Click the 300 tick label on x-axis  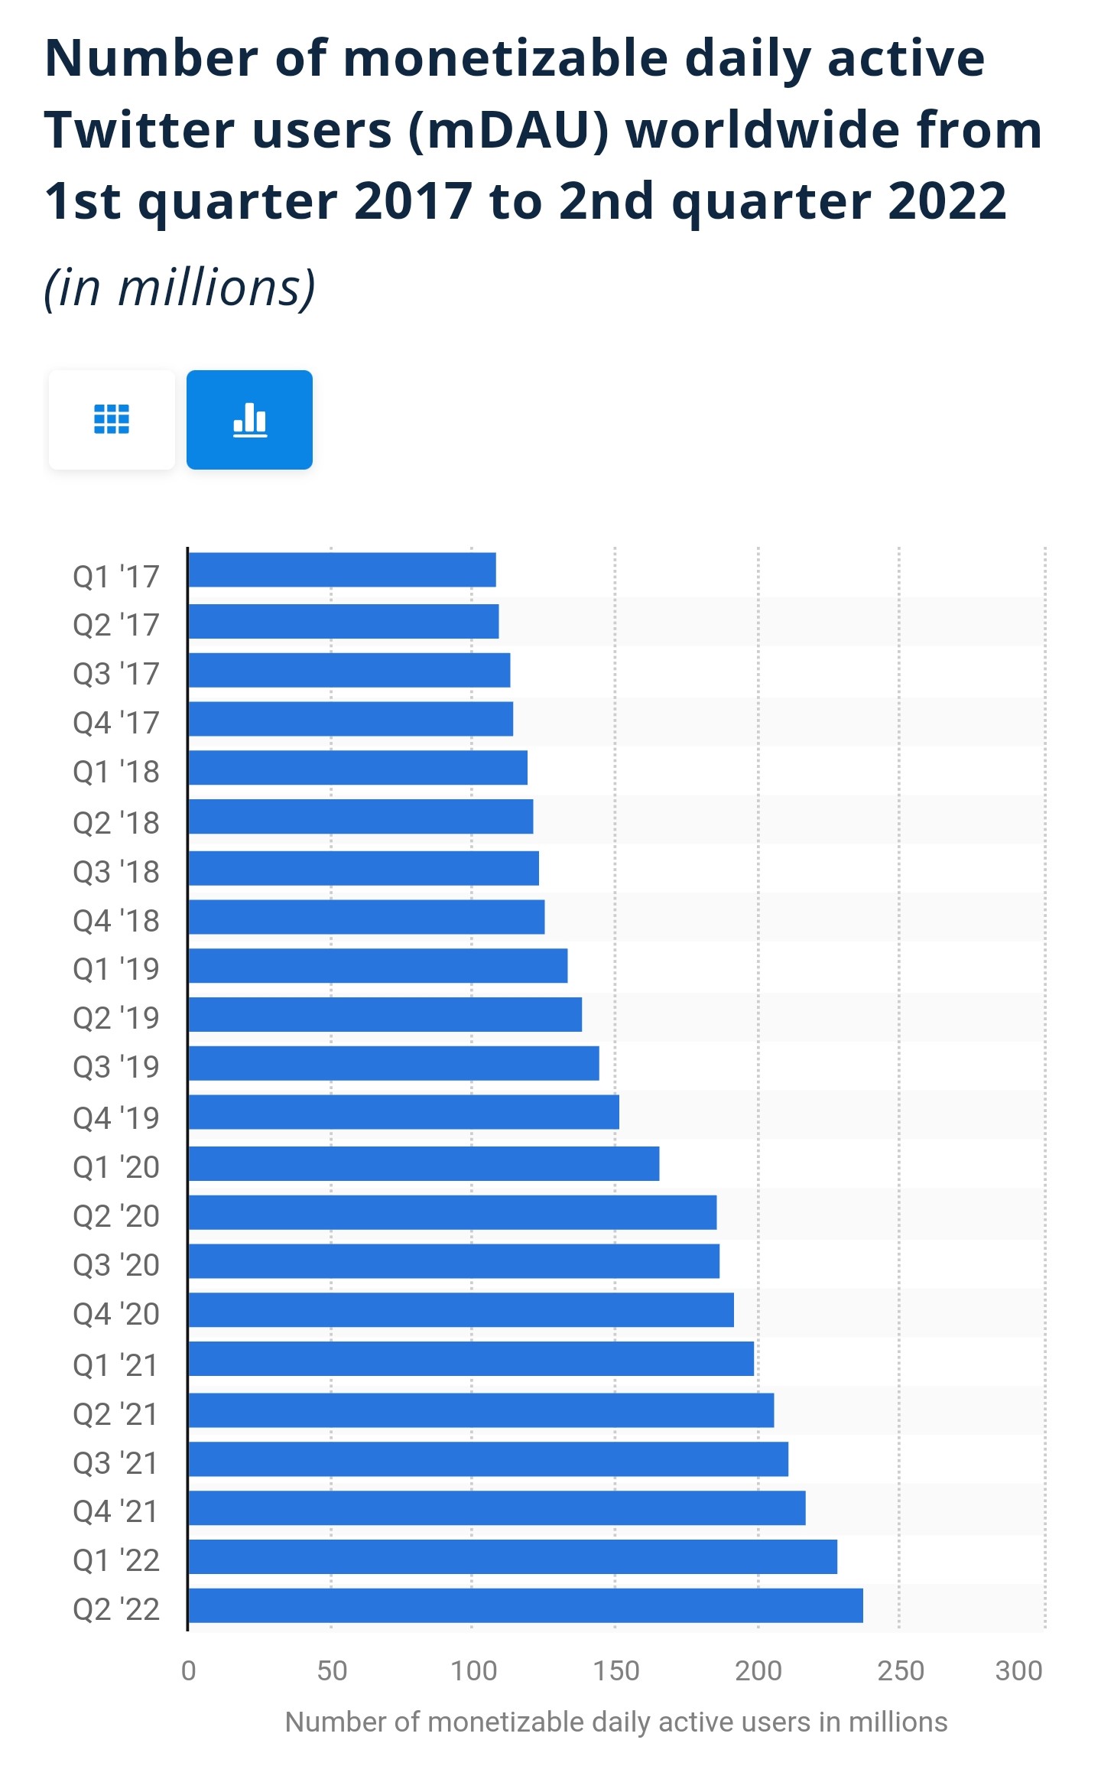pos(1018,1670)
